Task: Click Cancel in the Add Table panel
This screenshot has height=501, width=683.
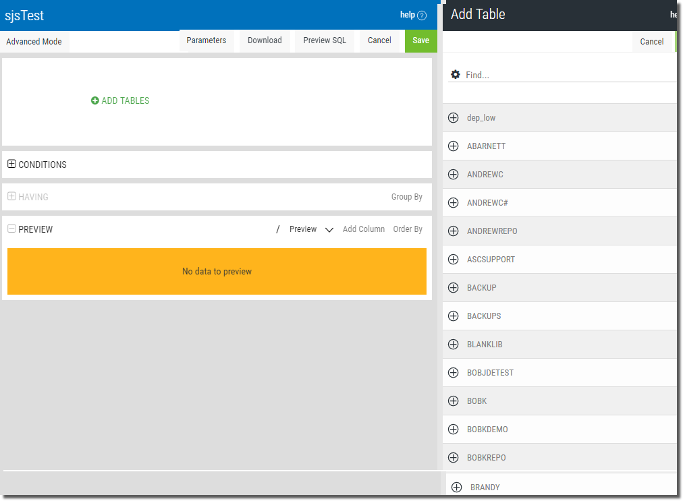Action: (x=651, y=42)
